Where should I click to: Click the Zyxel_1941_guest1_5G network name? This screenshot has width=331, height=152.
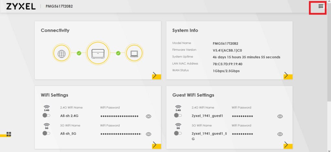[x=209, y=136]
